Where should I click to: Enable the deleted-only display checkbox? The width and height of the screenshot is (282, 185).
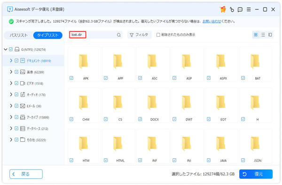coord(158,35)
